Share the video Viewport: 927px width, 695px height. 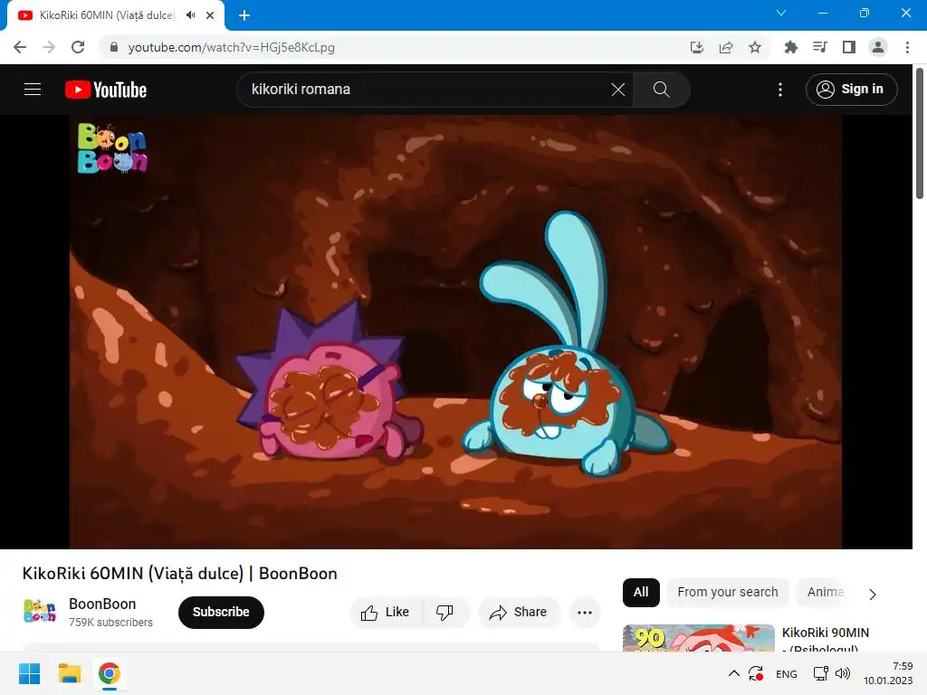pyautogui.click(x=518, y=613)
